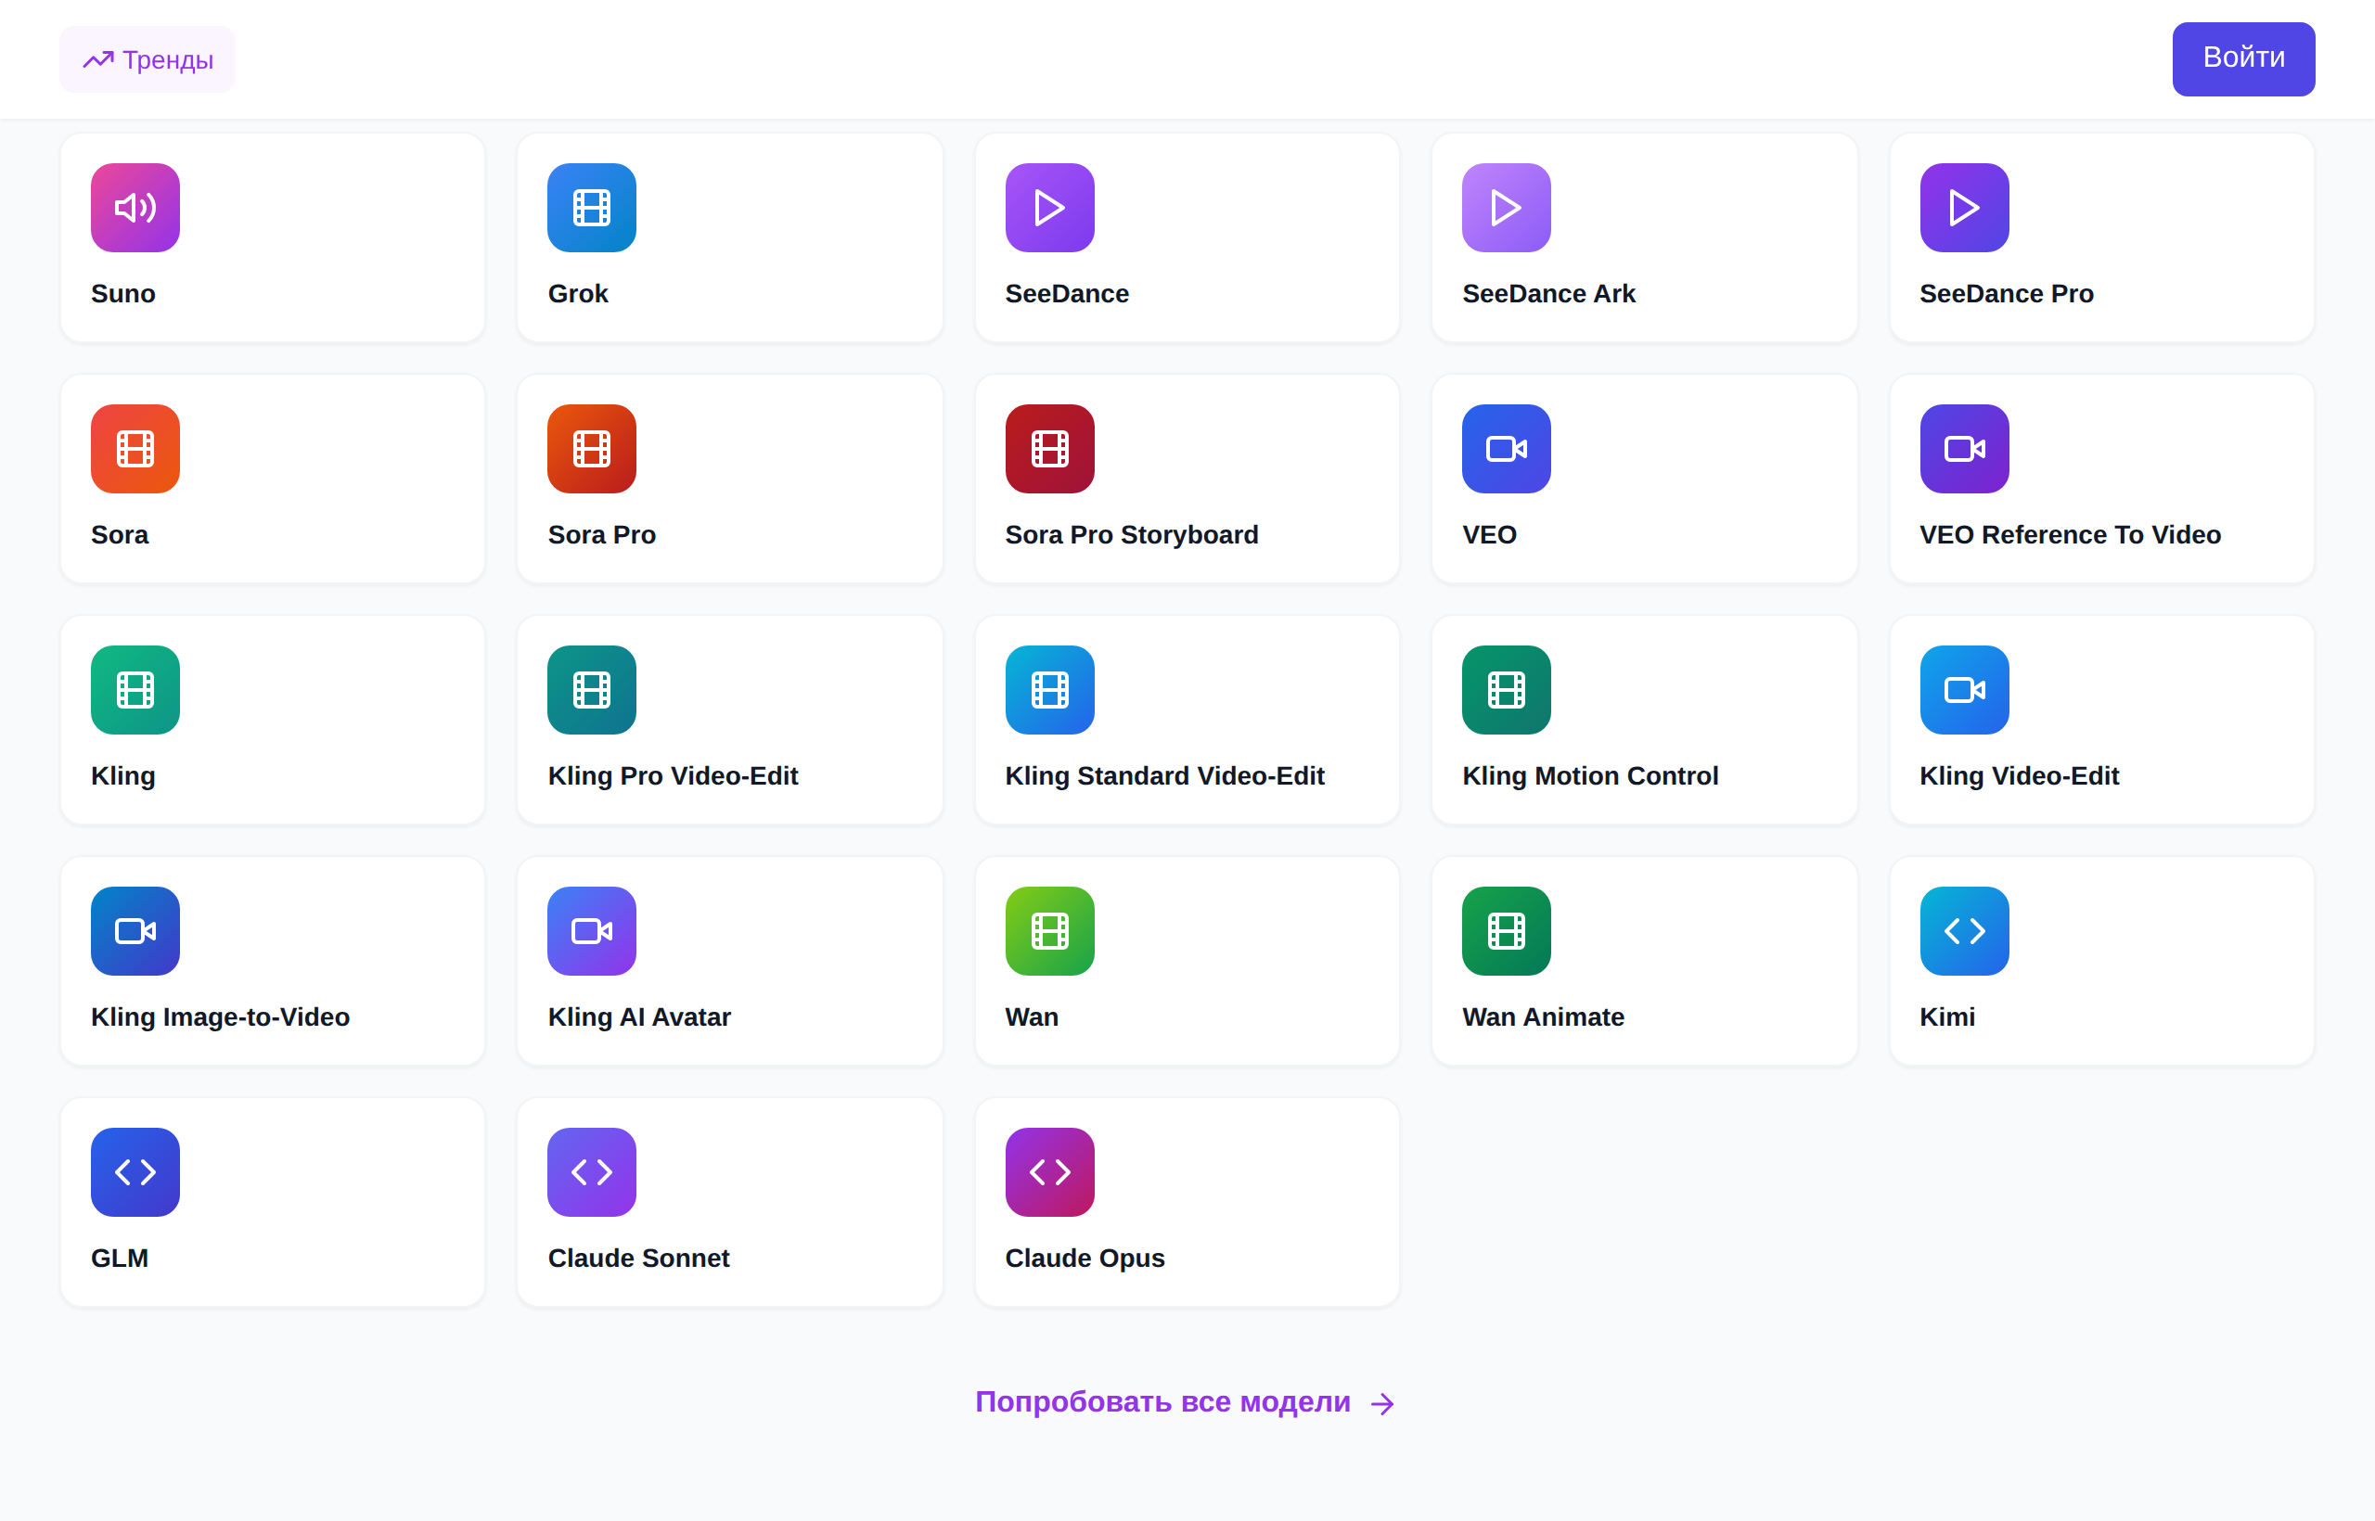Open the SeeDance Pro play icon
The width and height of the screenshot is (2375, 1521).
1964,208
